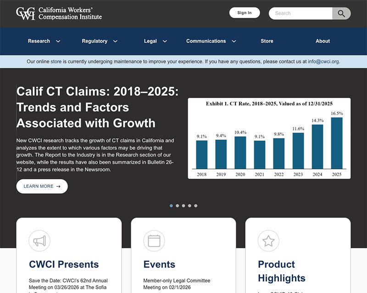Open the Product Highlights heading
Viewport: 367px width, 293px height.
click(282, 271)
